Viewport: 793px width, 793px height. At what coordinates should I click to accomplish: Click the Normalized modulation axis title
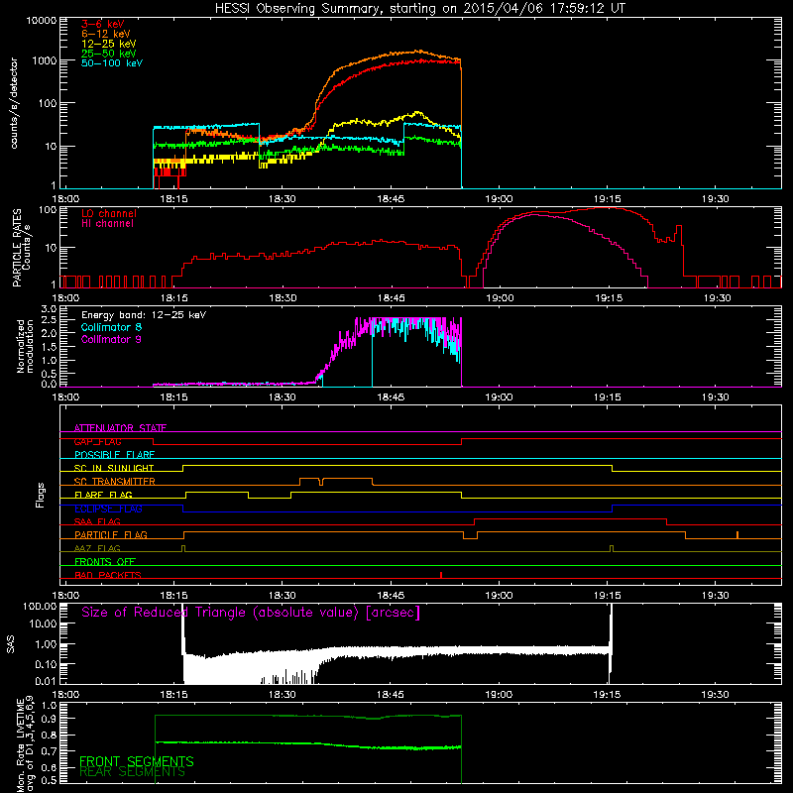(x=25, y=346)
